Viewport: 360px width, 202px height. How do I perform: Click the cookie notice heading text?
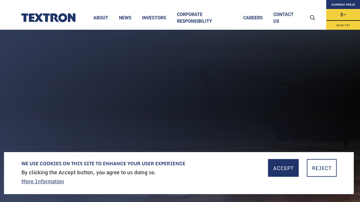pos(103,163)
